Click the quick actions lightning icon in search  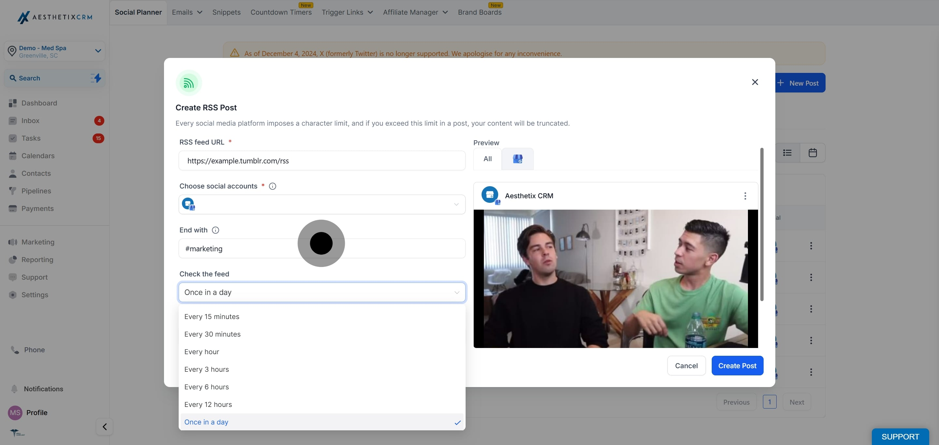click(96, 78)
